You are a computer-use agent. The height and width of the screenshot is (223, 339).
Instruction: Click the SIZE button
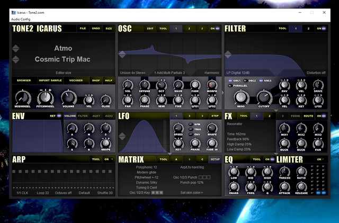109,28
